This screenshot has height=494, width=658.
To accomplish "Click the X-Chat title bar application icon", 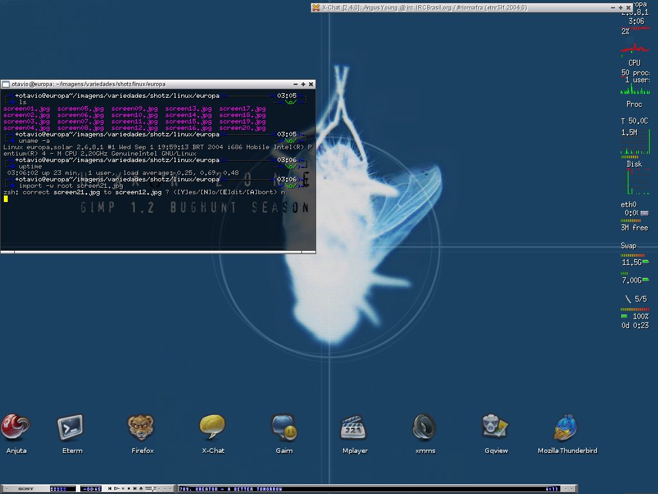I will [x=316, y=8].
